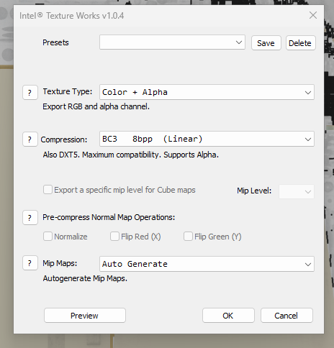
Task: Toggle the Normalize checkbox
Action: point(48,237)
